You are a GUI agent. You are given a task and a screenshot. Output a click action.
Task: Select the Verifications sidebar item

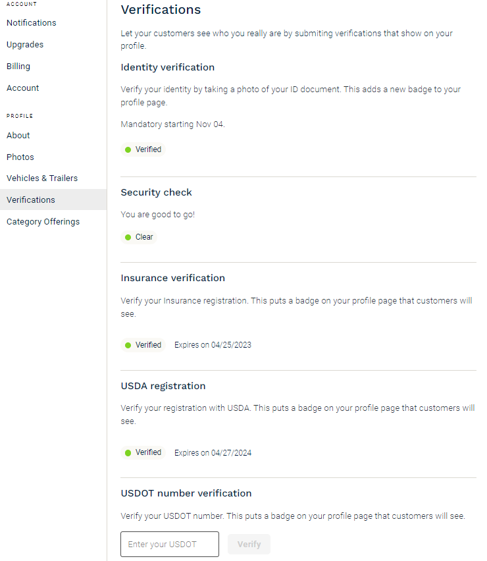pos(53,200)
